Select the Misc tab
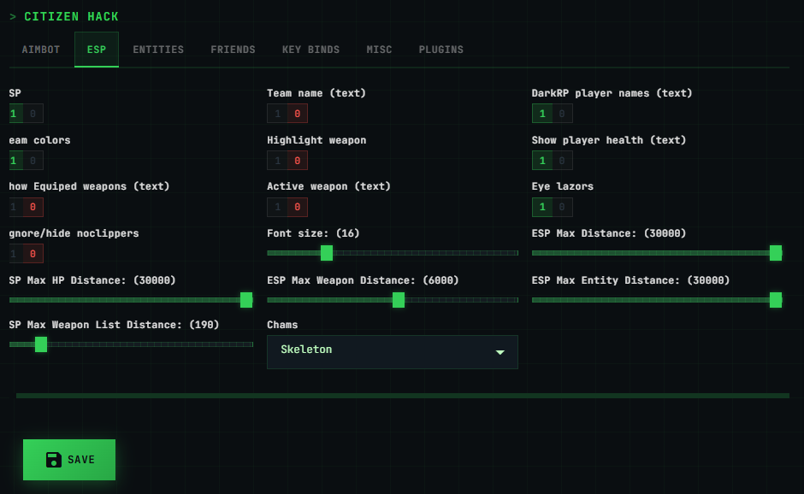 pyautogui.click(x=379, y=50)
